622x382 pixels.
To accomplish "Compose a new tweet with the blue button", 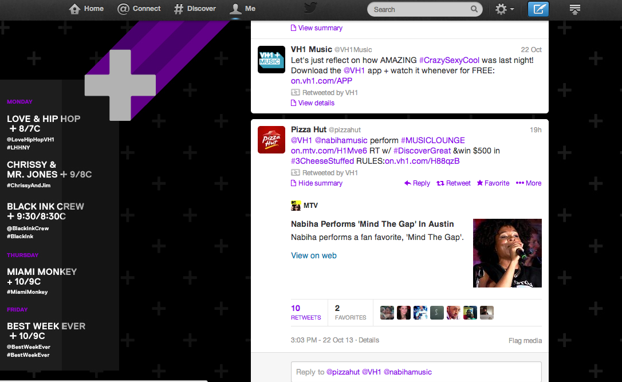I will (538, 9).
